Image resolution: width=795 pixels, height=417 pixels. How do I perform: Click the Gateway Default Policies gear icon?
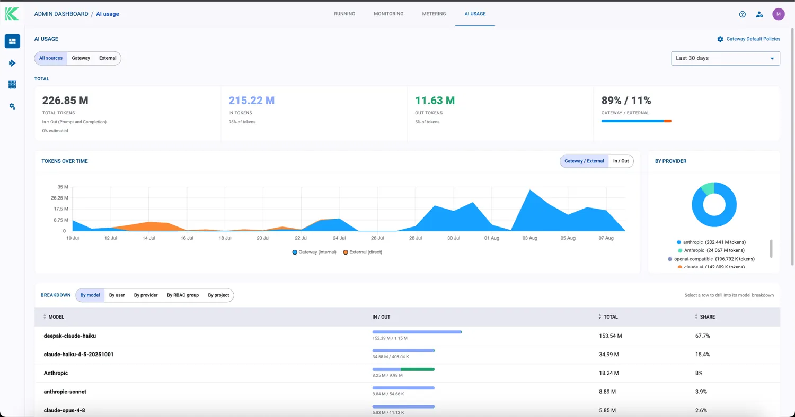720,39
